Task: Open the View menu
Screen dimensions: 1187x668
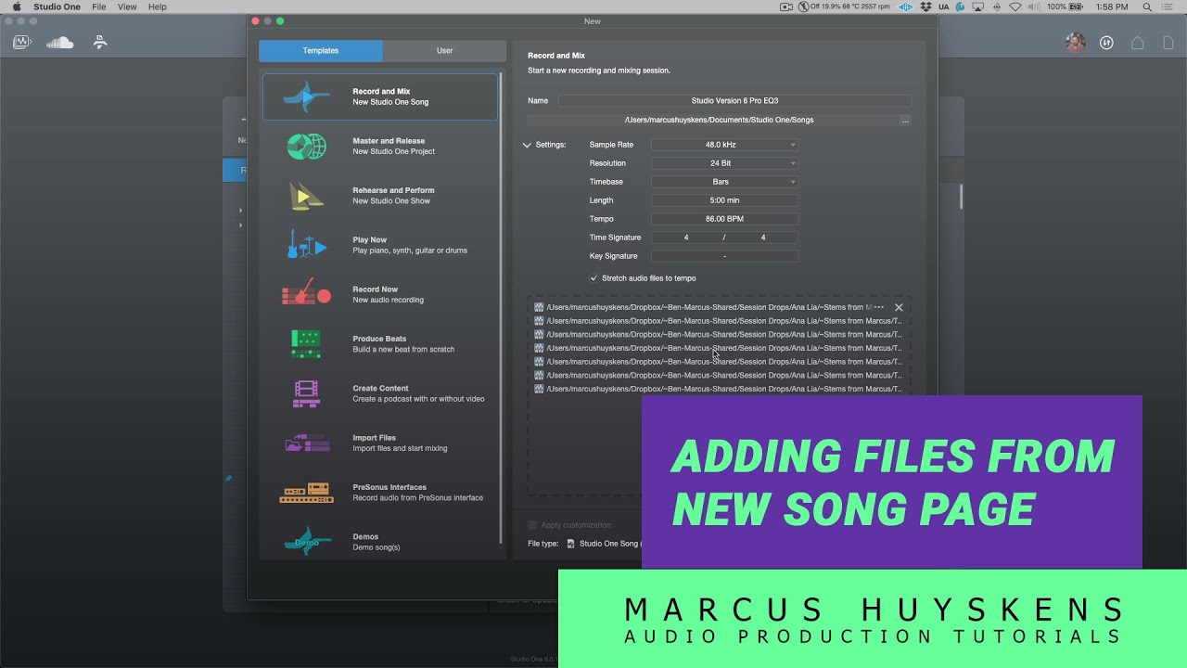Action: click(x=128, y=6)
